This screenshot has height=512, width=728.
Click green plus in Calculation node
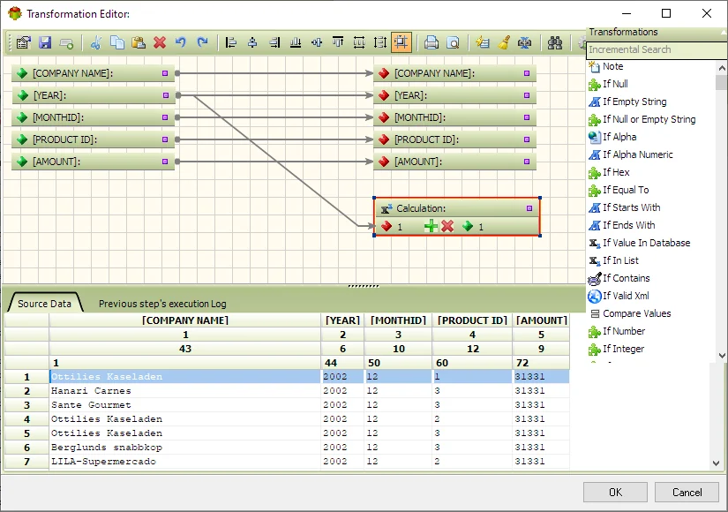coord(431,226)
